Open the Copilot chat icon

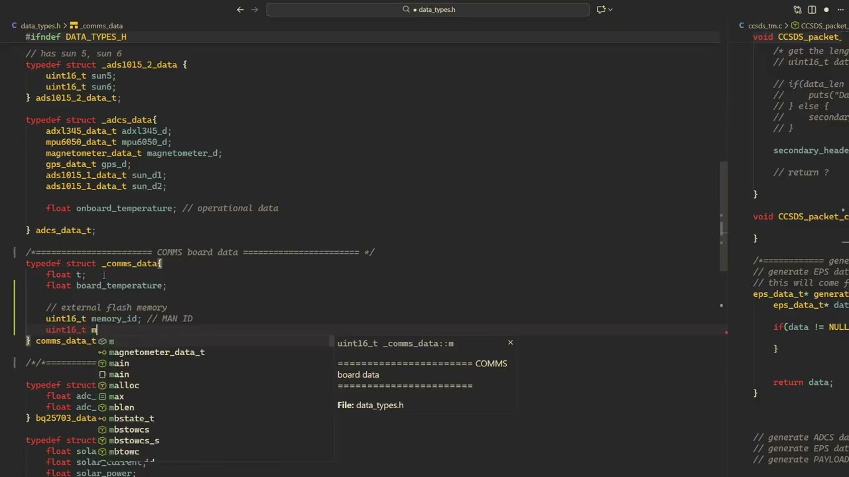pos(601,9)
